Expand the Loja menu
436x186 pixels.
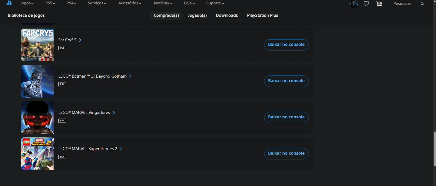click(189, 3)
